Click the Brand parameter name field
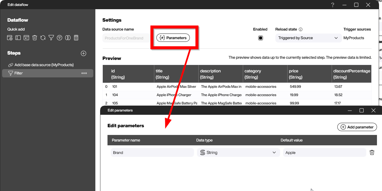Image resolution: width=382 pixels, height=191 pixels. tap(152, 152)
